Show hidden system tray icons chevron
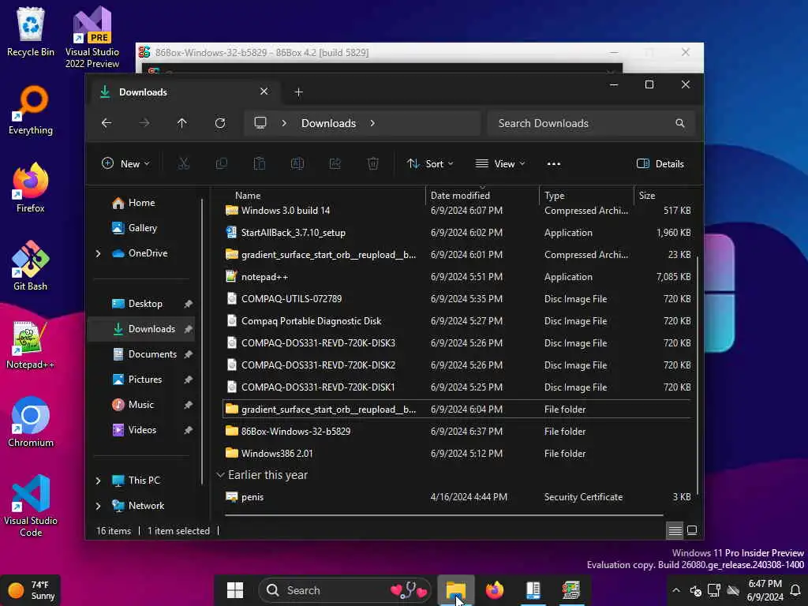The image size is (808, 606). pyautogui.click(x=676, y=590)
